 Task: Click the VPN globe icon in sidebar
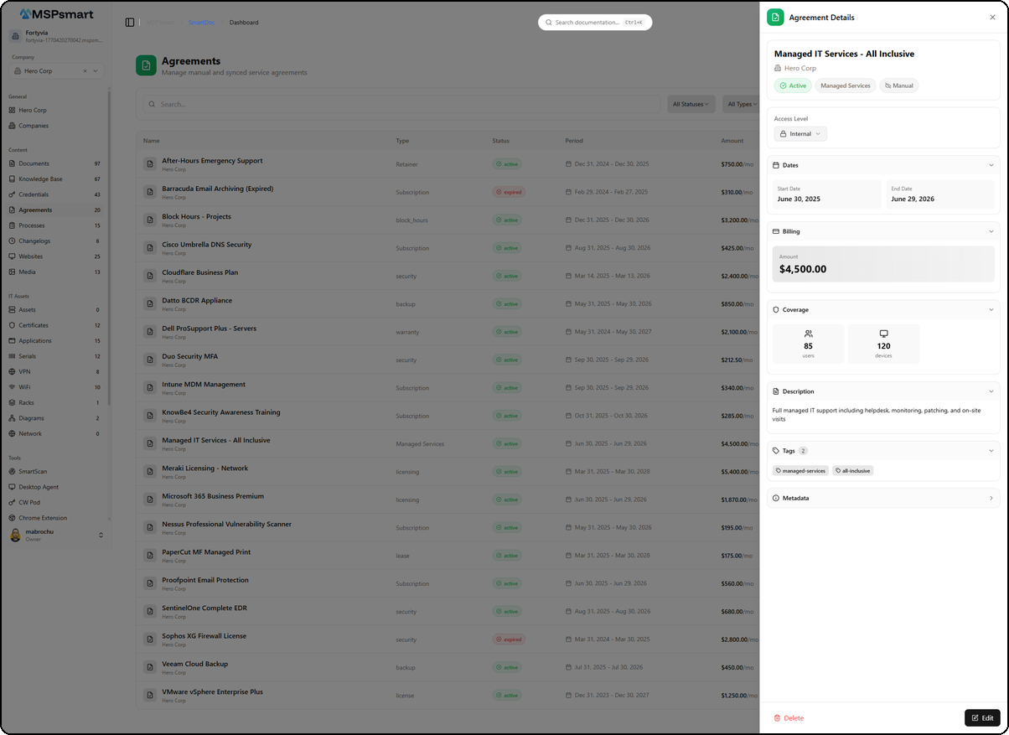12,371
